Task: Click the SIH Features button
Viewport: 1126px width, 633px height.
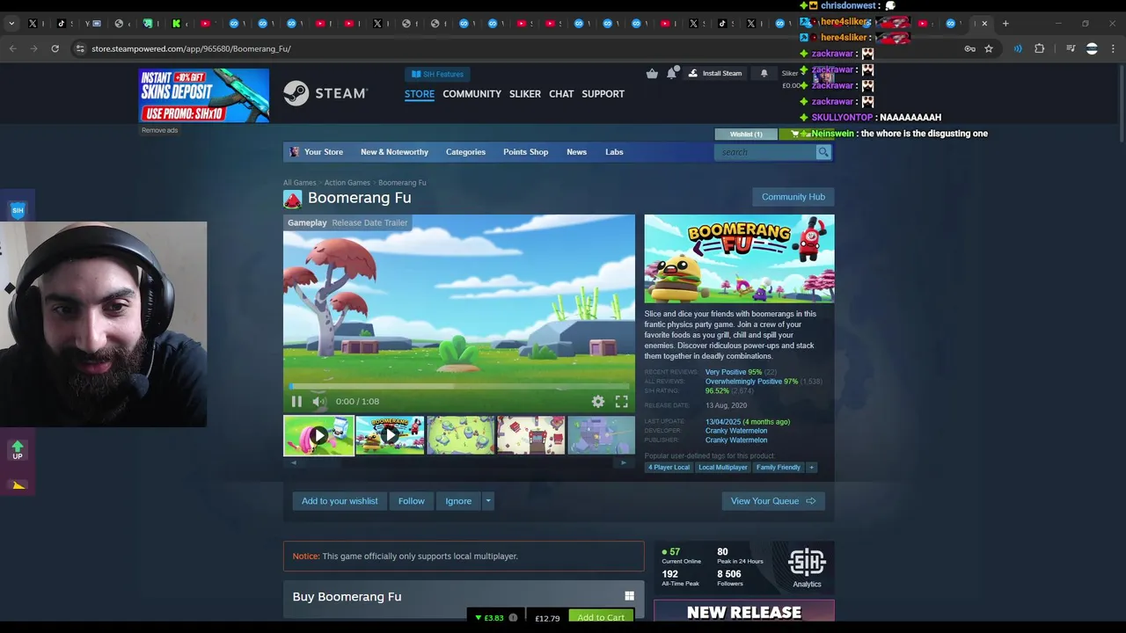Action: (x=437, y=74)
